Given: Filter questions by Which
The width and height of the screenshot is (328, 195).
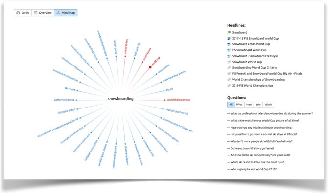Looking at the screenshot, I should [x=268, y=105].
